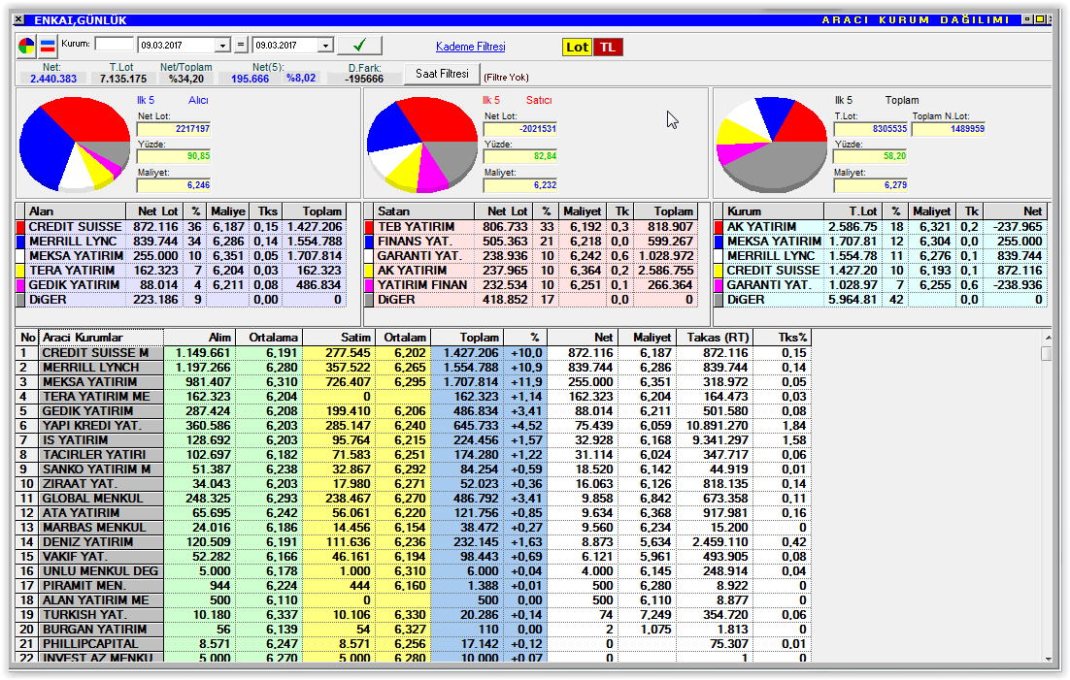Select PHILLIPCAPITAL row
1070x680 pixels.
(413, 644)
